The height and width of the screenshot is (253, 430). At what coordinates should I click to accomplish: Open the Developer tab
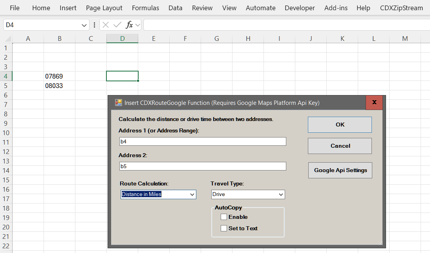pyautogui.click(x=300, y=8)
